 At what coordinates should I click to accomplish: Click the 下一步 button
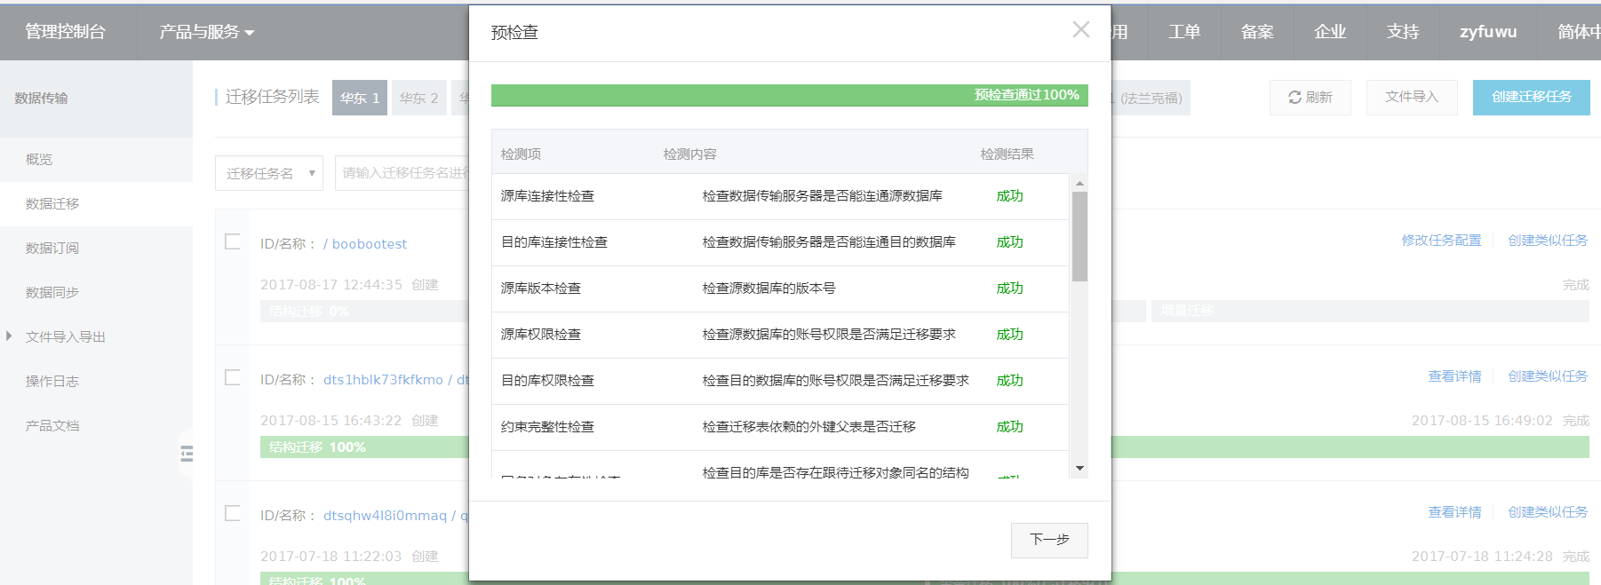(1048, 540)
